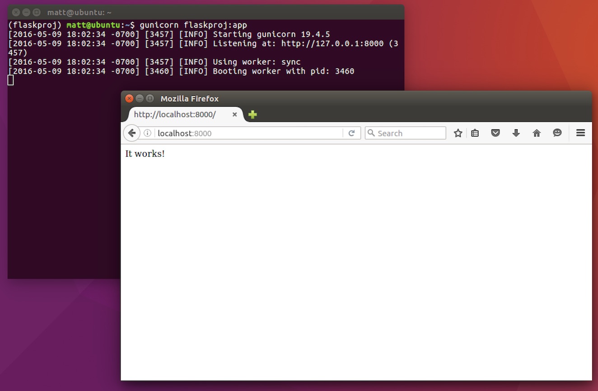Open the Reading List sidebar icon

pos(475,133)
